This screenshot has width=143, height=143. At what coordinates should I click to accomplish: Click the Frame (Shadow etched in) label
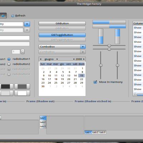[x=93, y=101]
